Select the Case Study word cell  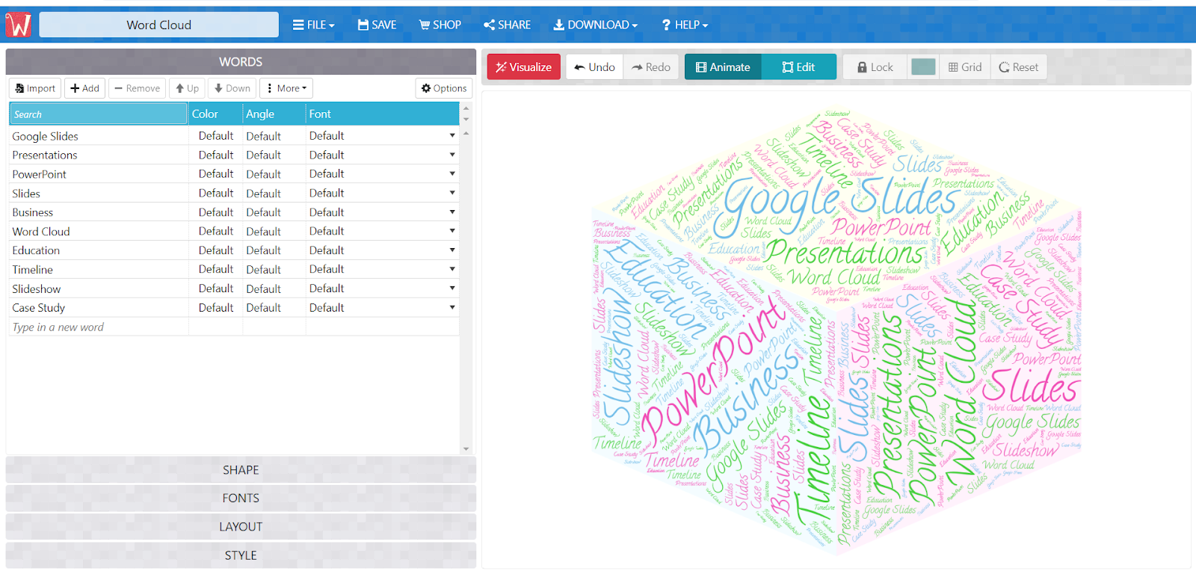pos(99,307)
